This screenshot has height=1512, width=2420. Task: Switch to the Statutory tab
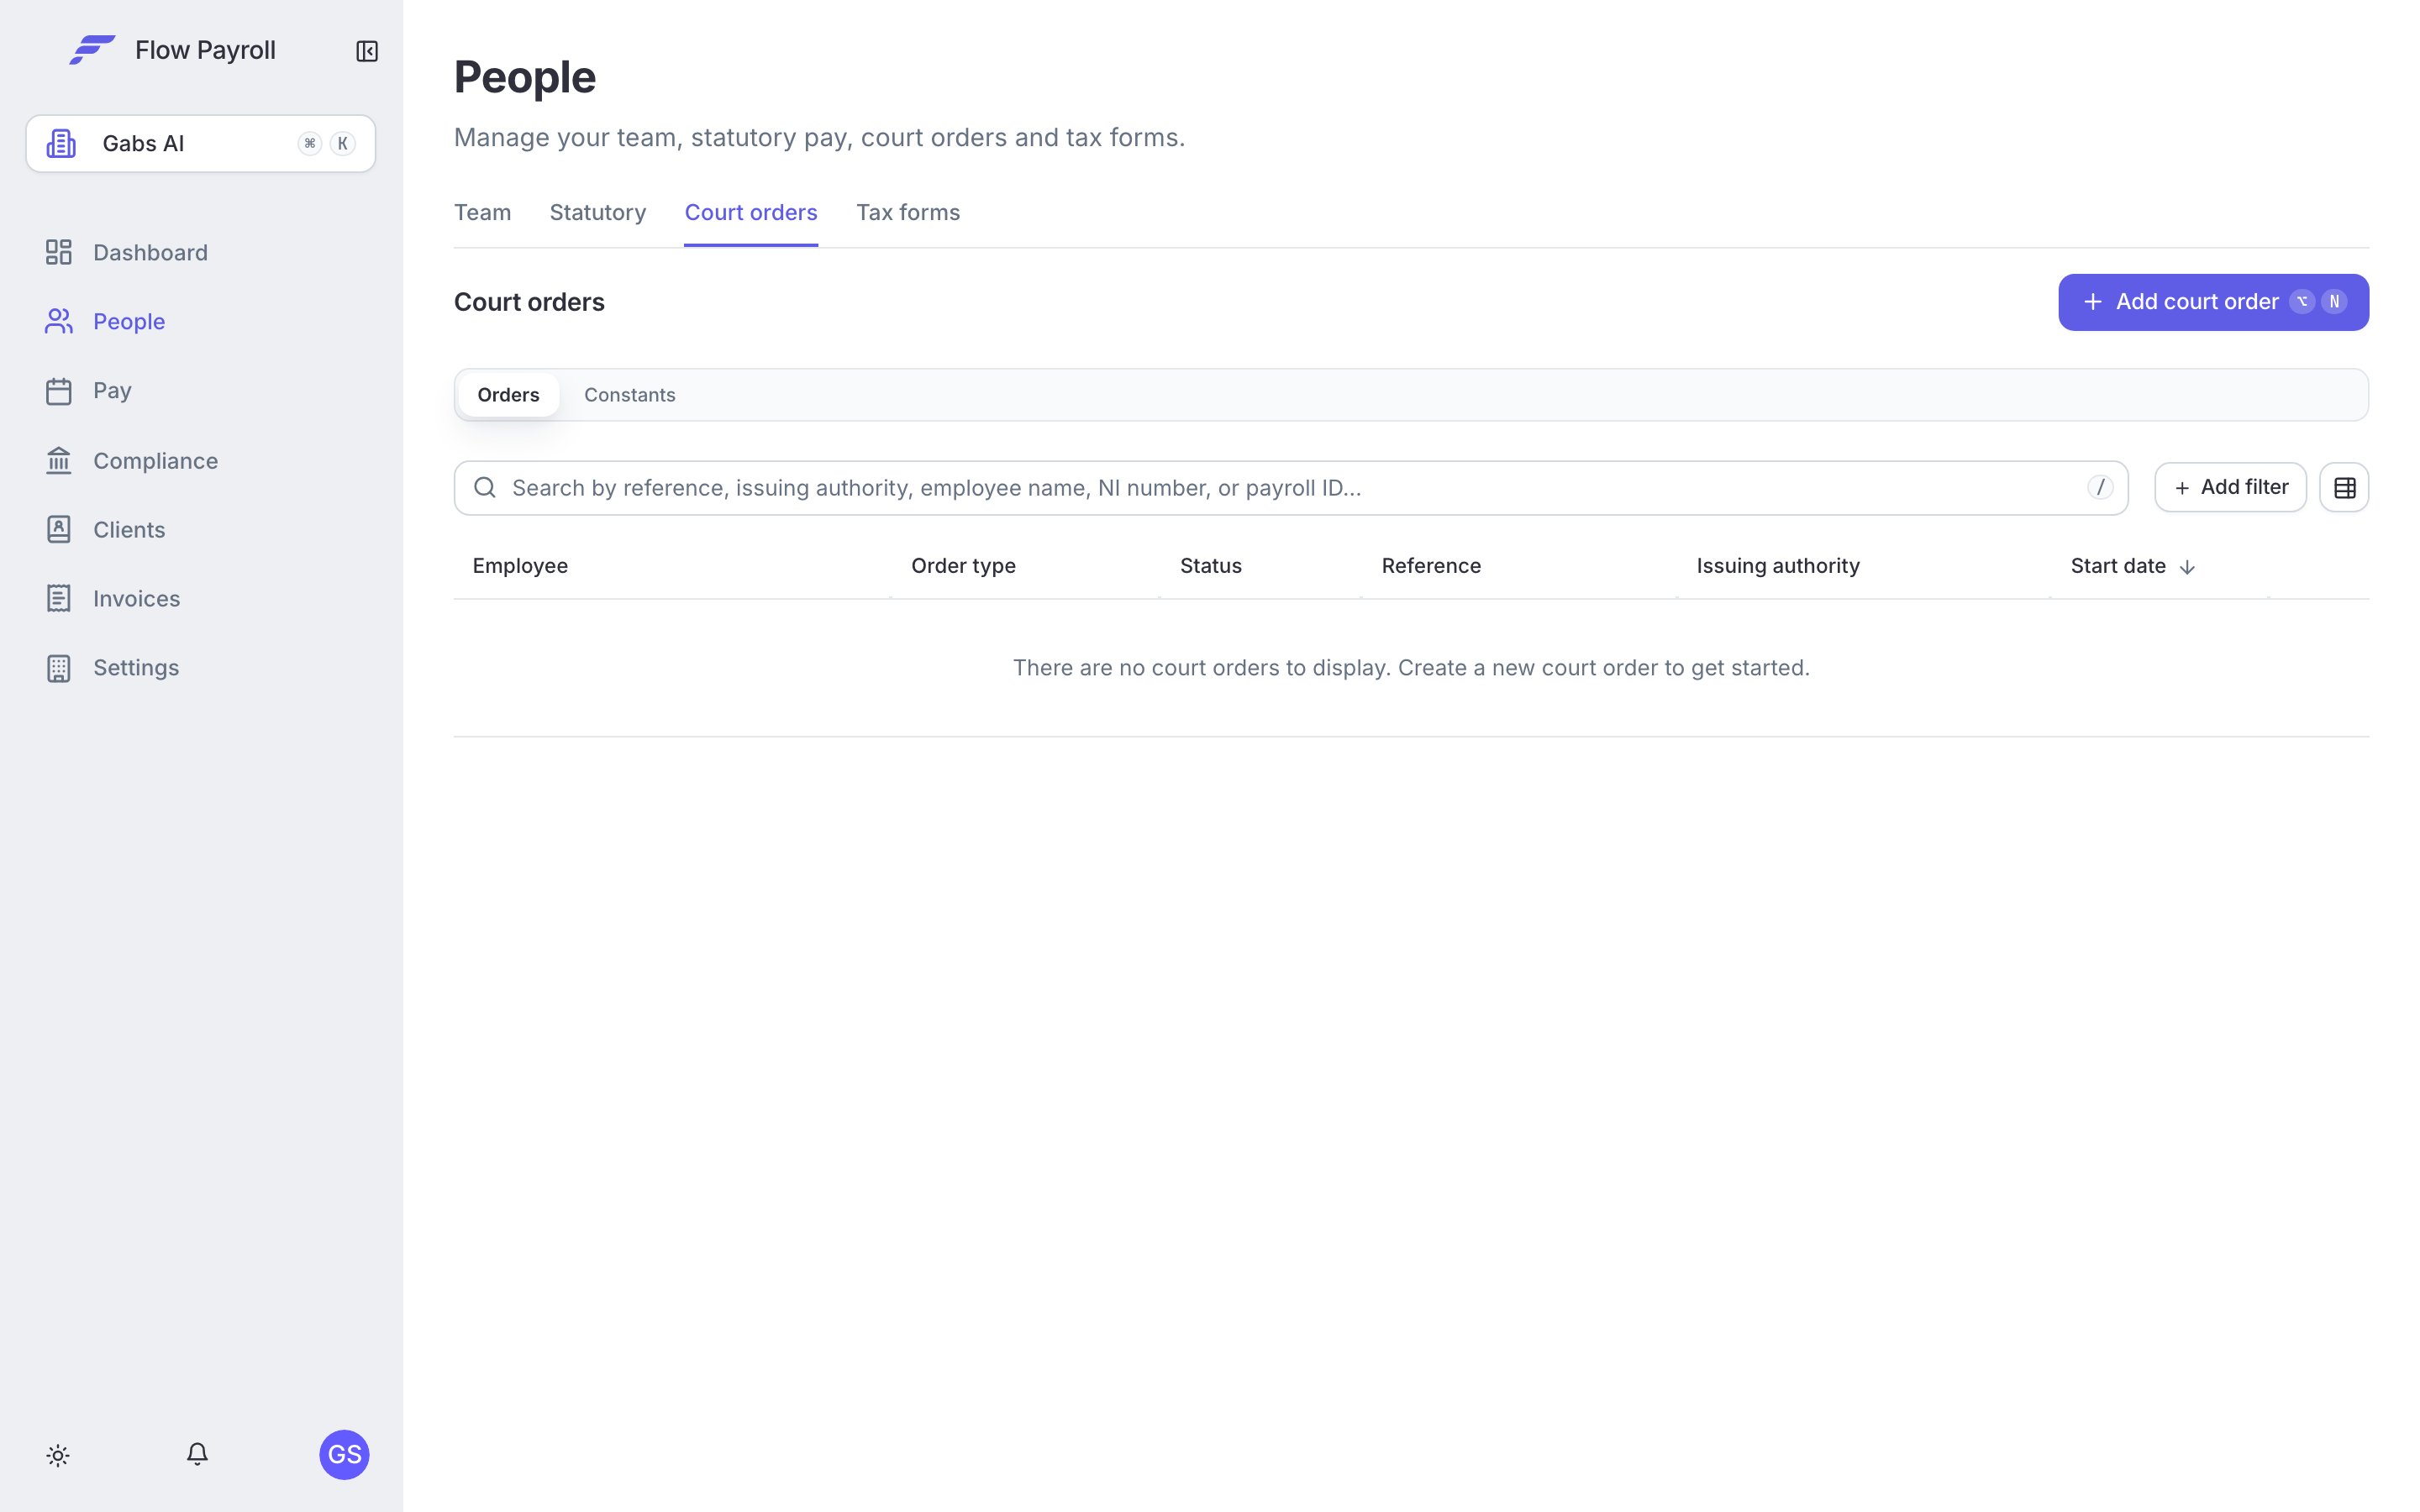click(598, 212)
